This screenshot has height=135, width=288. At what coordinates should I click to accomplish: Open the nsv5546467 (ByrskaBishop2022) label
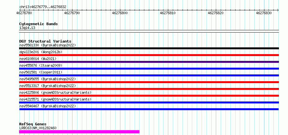click(47, 106)
